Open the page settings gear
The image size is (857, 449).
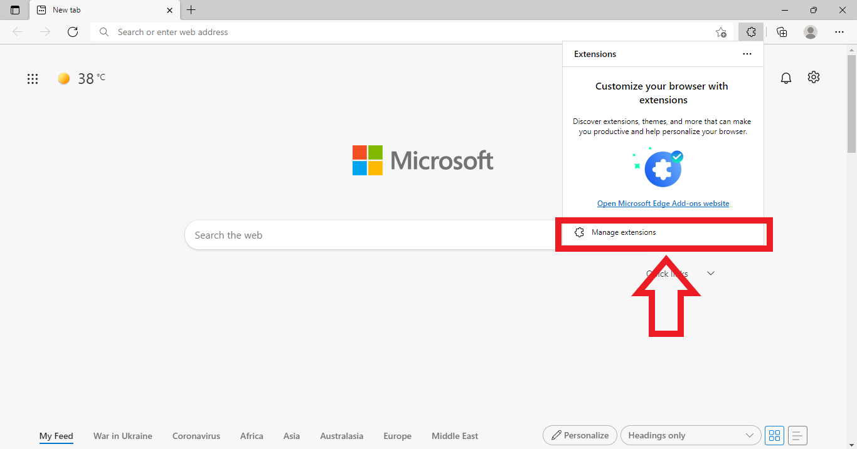click(814, 77)
